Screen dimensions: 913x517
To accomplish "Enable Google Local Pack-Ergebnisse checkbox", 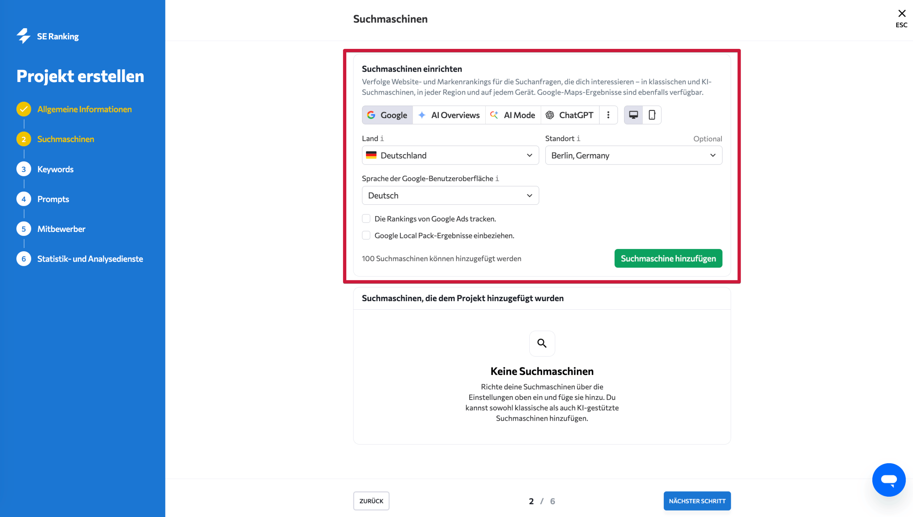I will coord(366,235).
